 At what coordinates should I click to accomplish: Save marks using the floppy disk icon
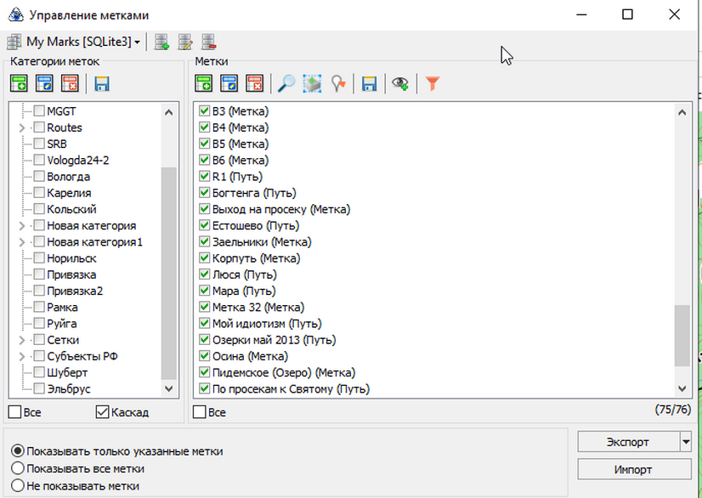coord(369,83)
